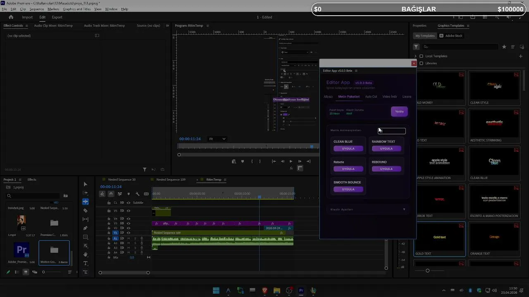Click Metin Animasyonları search field
This screenshot has height=297, width=529.
pyautogui.click(x=392, y=131)
